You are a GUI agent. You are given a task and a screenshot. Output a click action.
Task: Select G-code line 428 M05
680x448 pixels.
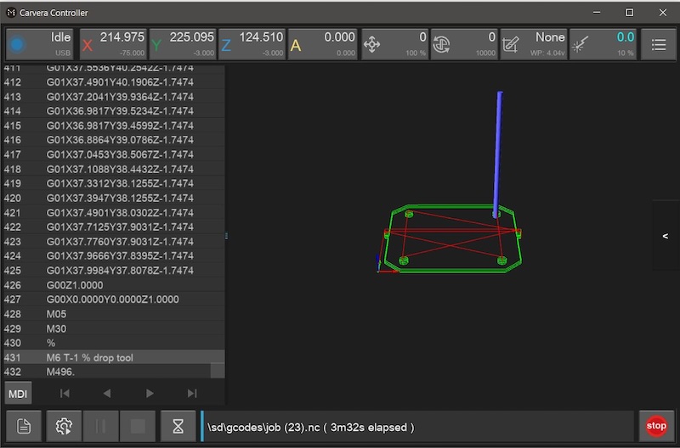[x=114, y=314]
